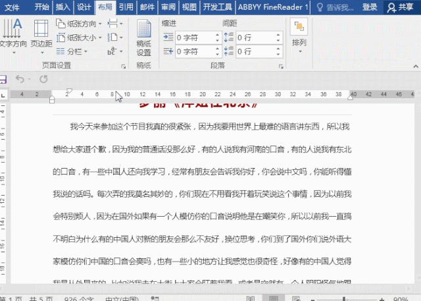The width and height of the screenshot is (421, 301).
Task: Click the 中文(中国) language indicator
Action: click(122, 299)
